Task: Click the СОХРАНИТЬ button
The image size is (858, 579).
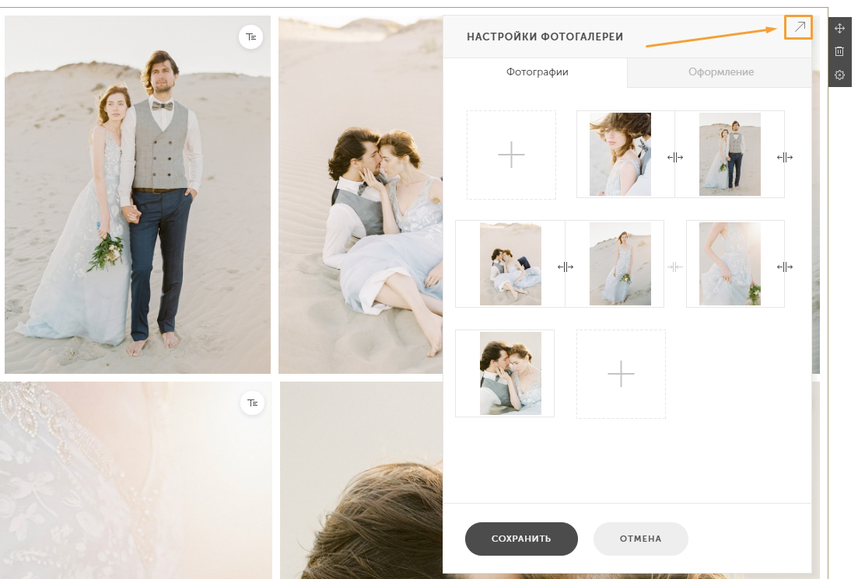Action: tap(521, 539)
